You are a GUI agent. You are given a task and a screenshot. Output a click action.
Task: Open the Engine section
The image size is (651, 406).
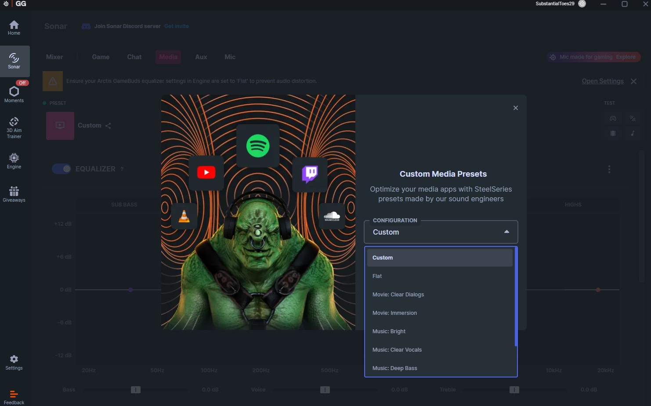(14, 161)
